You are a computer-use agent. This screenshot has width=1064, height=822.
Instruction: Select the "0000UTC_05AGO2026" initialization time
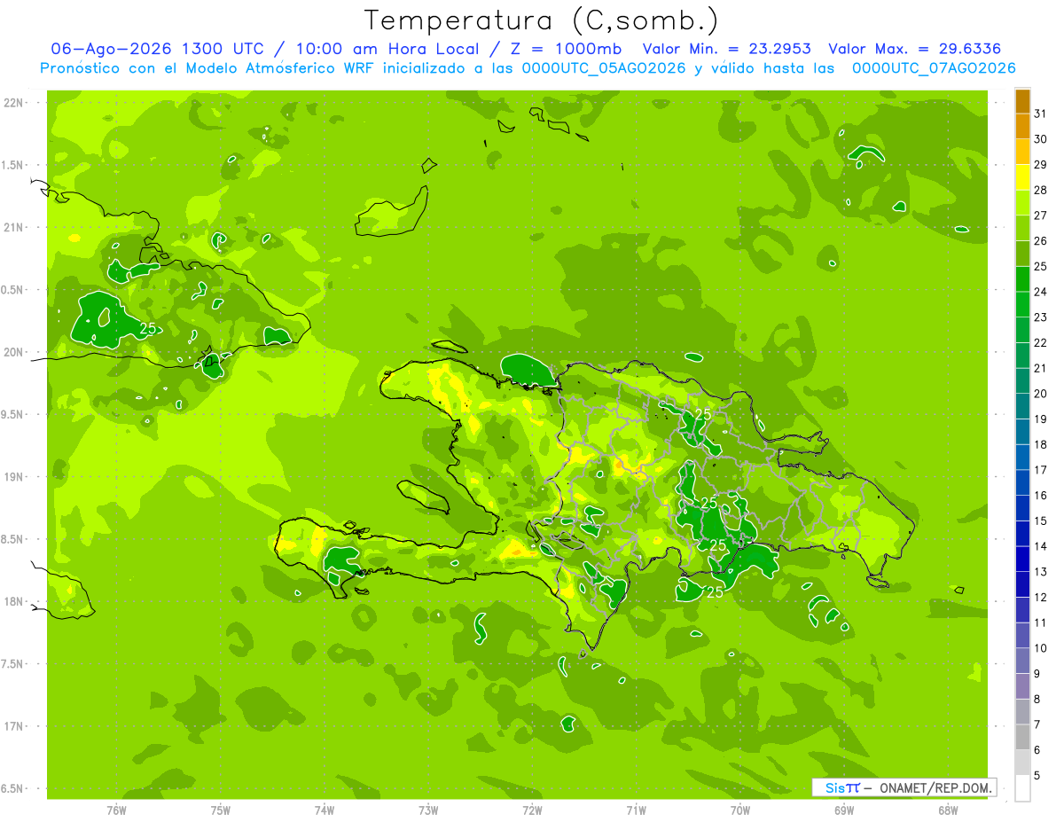pyautogui.click(x=605, y=68)
